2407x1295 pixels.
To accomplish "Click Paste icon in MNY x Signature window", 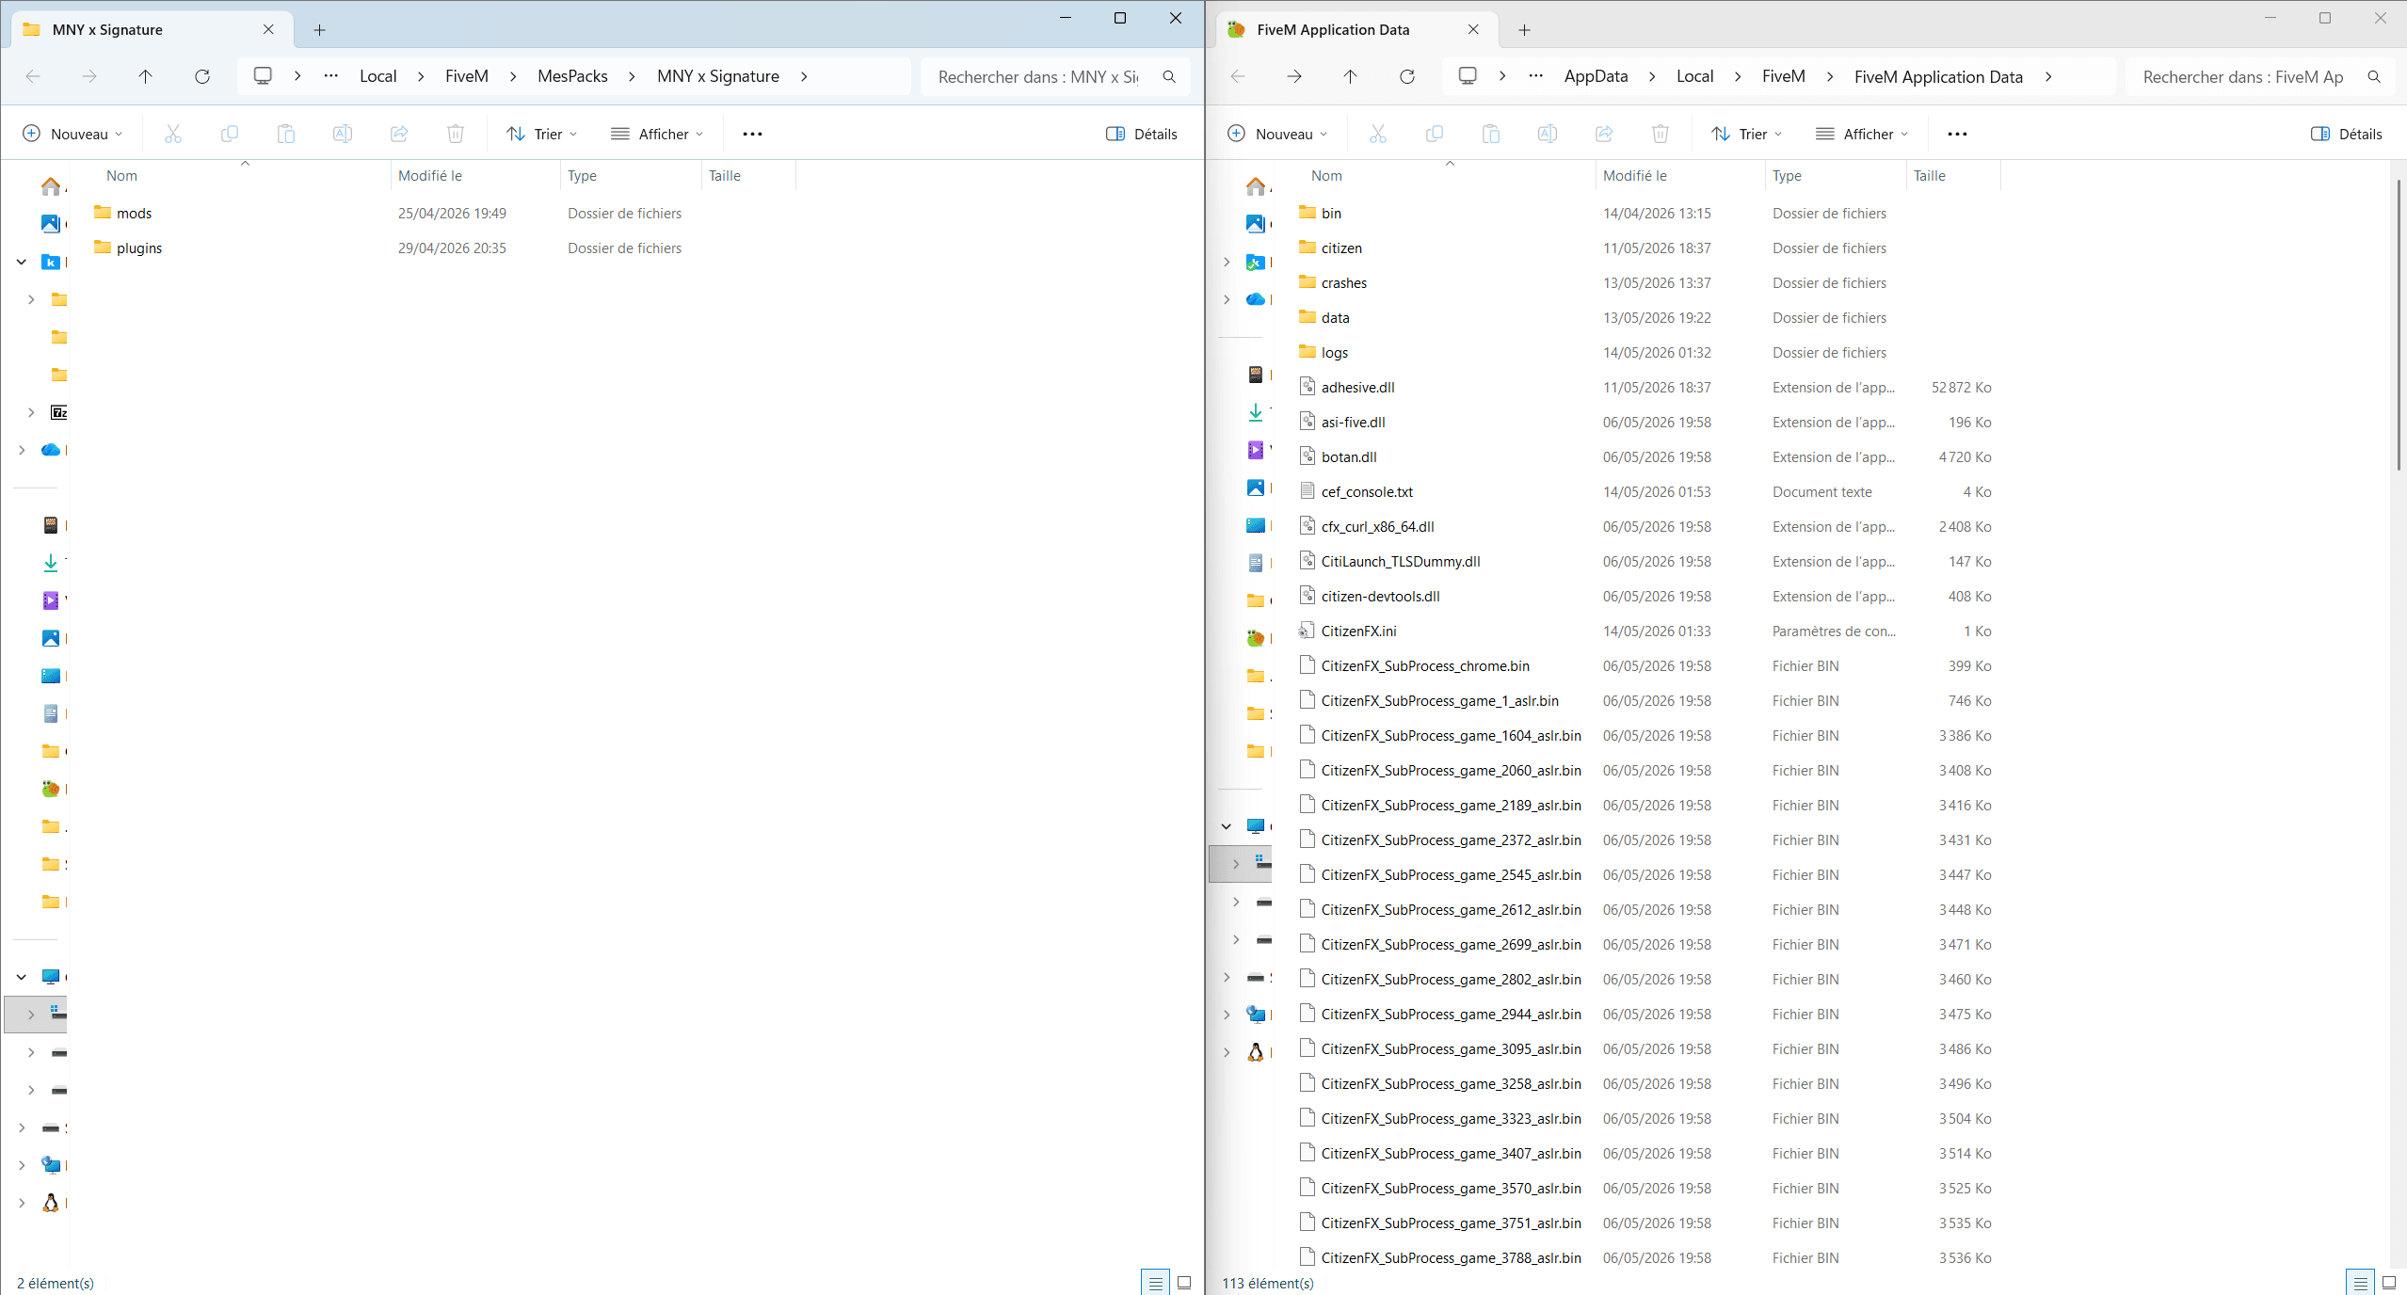I will pos(286,134).
